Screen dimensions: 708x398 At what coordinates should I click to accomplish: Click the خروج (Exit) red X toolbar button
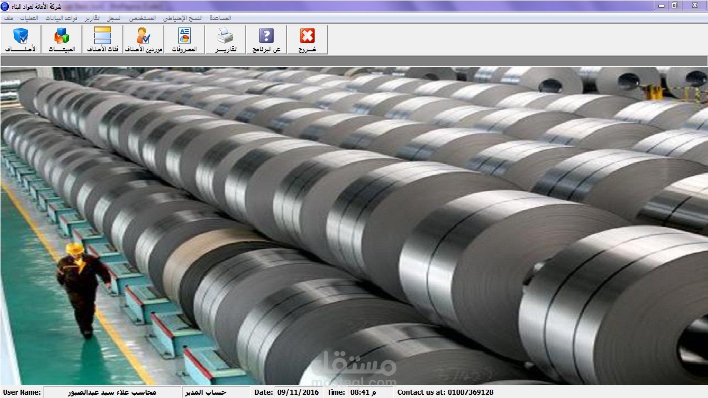pyautogui.click(x=307, y=39)
